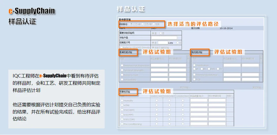Screen dimensions: 277x135
Task: Click estimated duration field for Solderibility
Action: tap(178, 79)
